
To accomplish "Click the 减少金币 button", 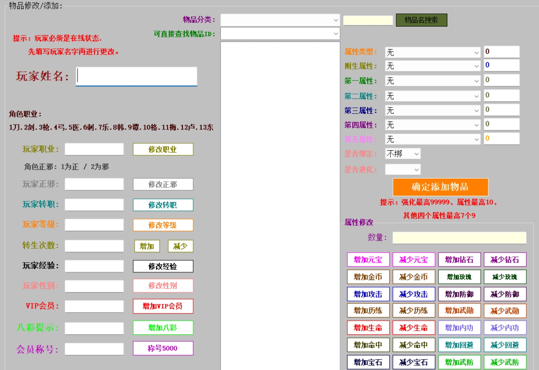I will click(413, 277).
